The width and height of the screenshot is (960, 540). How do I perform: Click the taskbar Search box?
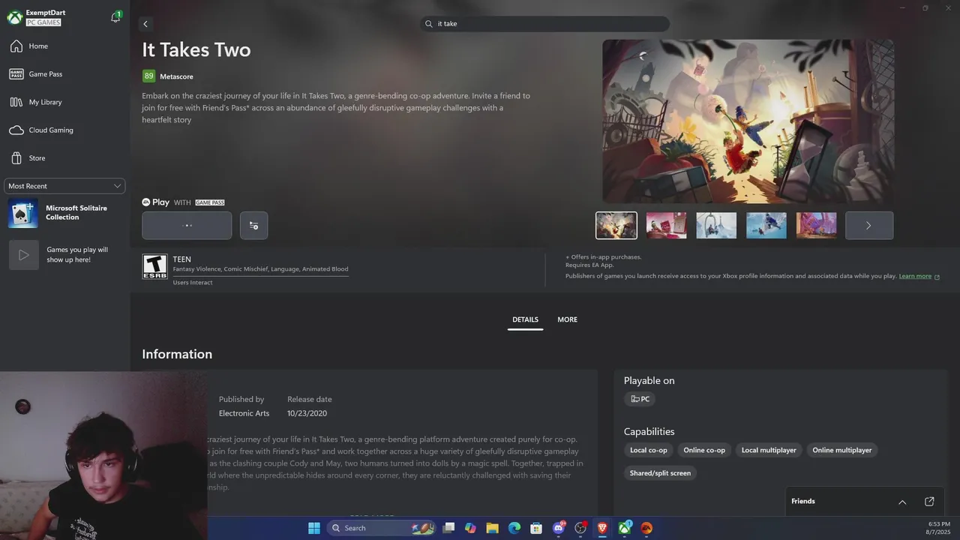381,528
